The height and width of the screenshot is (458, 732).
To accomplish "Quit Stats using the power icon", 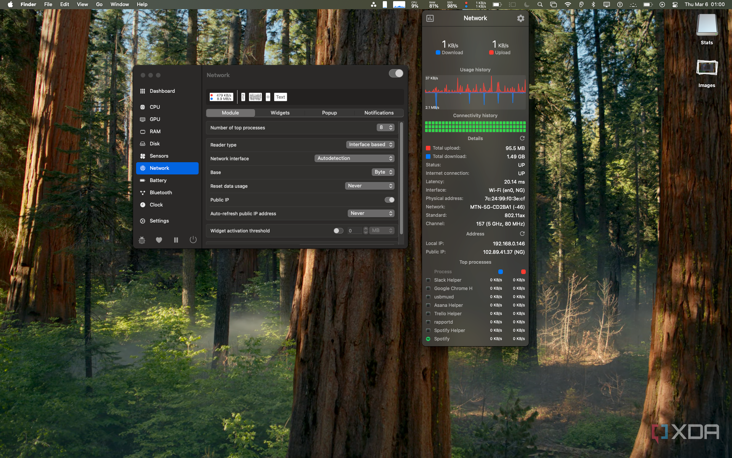I will click(x=193, y=240).
